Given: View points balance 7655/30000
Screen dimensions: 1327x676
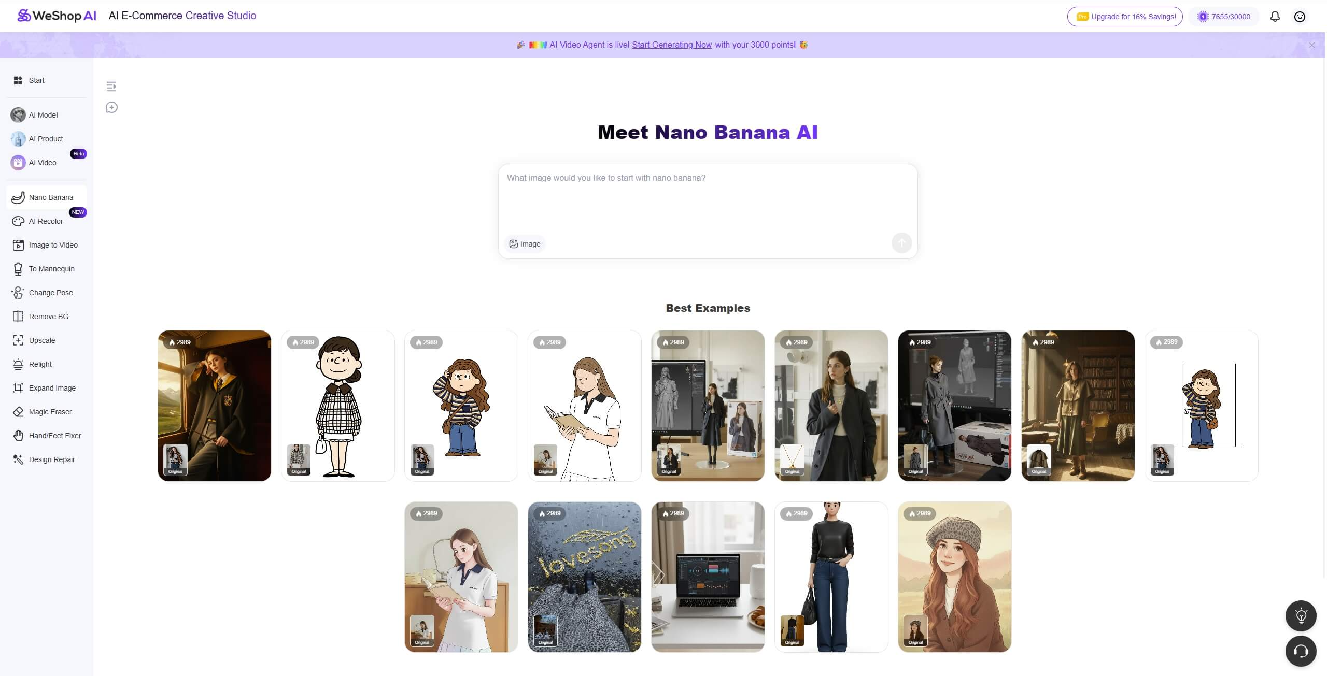Looking at the screenshot, I should point(1224,17).
